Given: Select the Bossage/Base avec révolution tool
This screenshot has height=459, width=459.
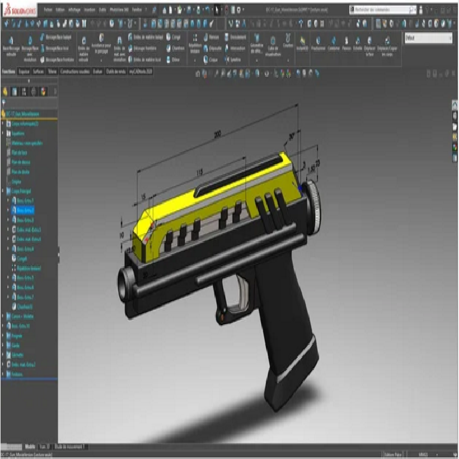Looking at the screenshot, I should coord(30,48).
